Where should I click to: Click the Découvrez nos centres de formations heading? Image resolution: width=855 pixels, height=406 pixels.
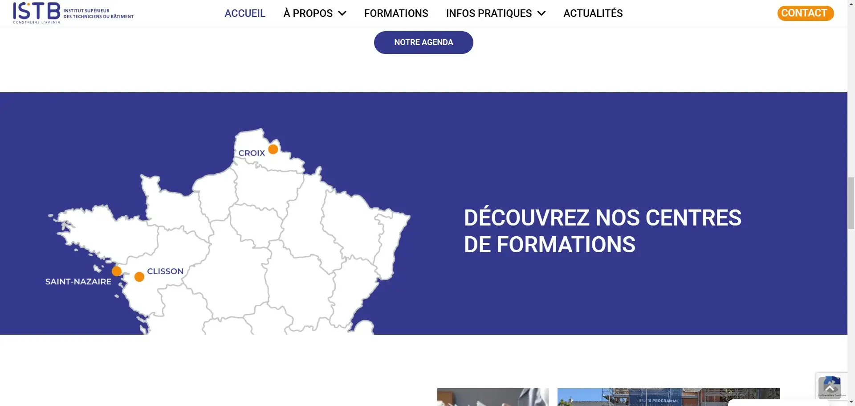tap(602, 231)
